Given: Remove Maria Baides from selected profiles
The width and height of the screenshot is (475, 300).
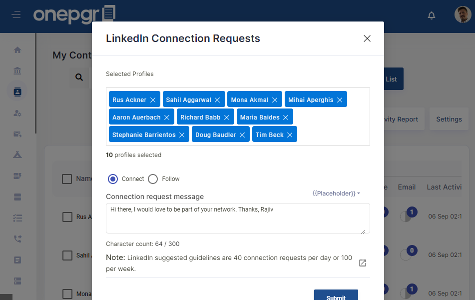Looking at the screenshot, I should 286,117.
